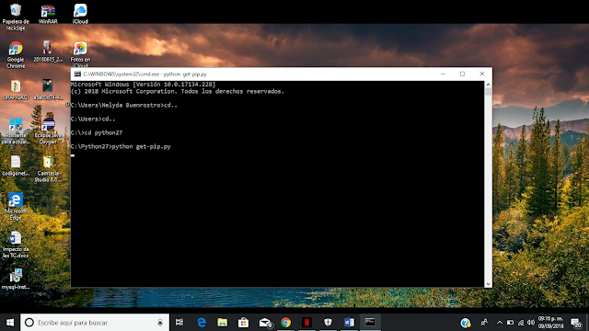Click the 'Escribe aquí para buscar' search box

click(x=95, y=323)
